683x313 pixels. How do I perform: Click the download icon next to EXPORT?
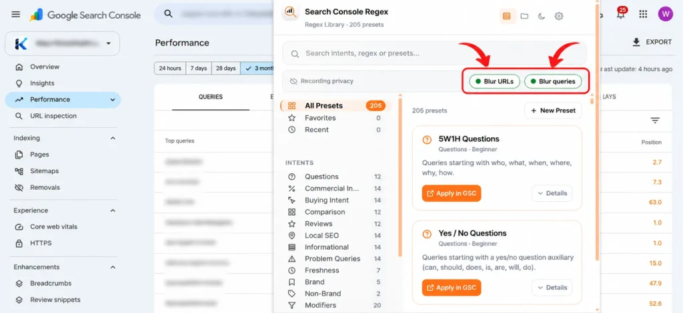tap(636, 42)
